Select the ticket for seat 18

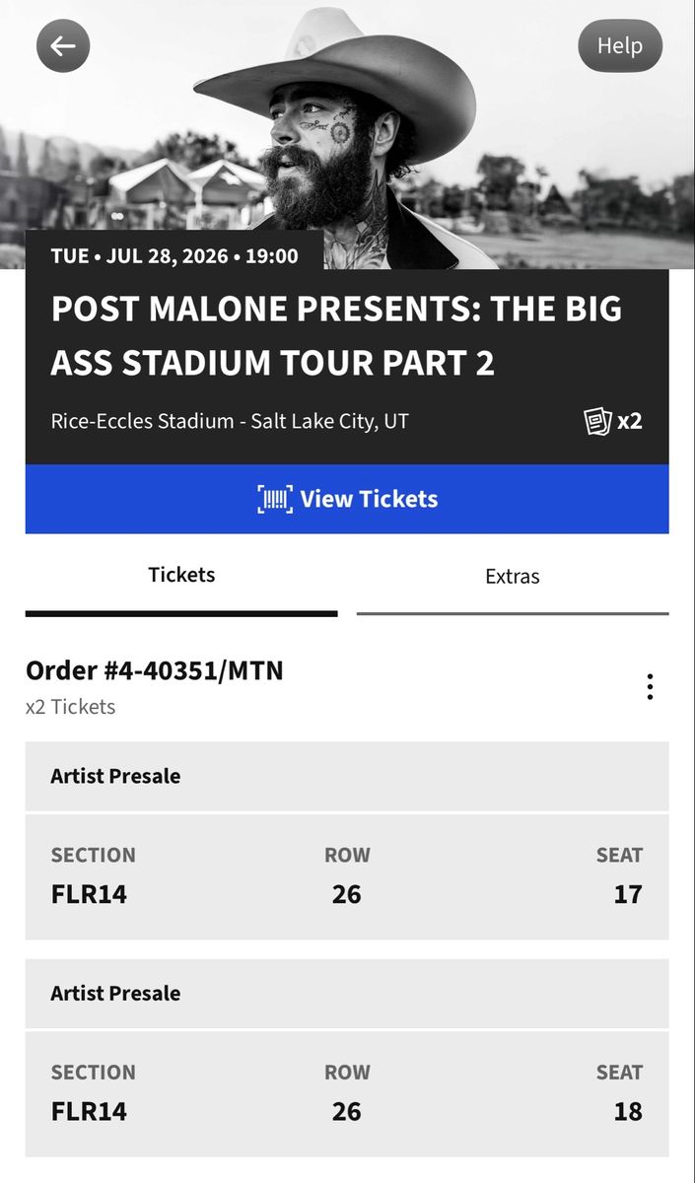347,1093
